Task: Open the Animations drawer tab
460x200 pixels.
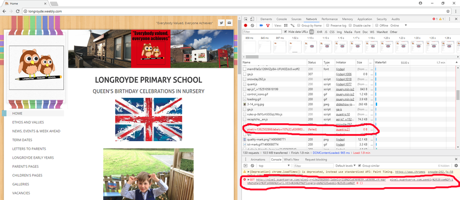Action: [x=258, y=160]
